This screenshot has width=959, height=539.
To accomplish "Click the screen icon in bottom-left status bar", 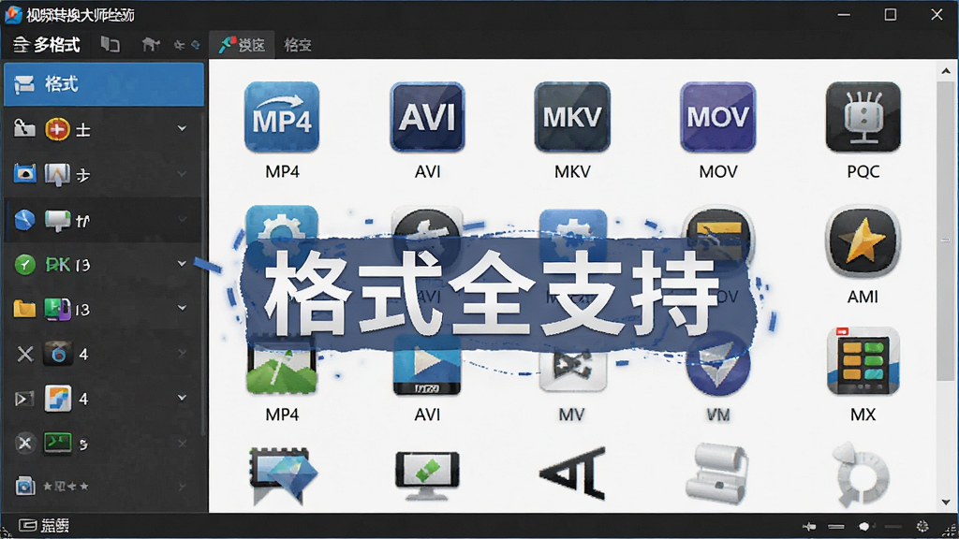I will pyautogui.click(x=27, y=525).
